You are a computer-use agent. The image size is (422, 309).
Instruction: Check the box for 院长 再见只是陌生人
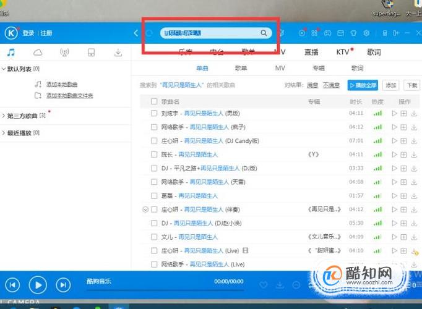click(x=154, y=154)
